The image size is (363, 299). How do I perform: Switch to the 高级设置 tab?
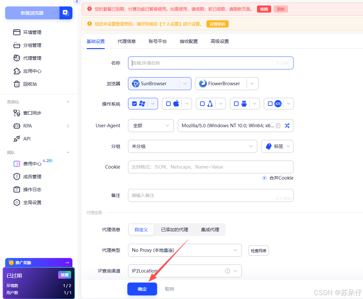coord(220,41)
